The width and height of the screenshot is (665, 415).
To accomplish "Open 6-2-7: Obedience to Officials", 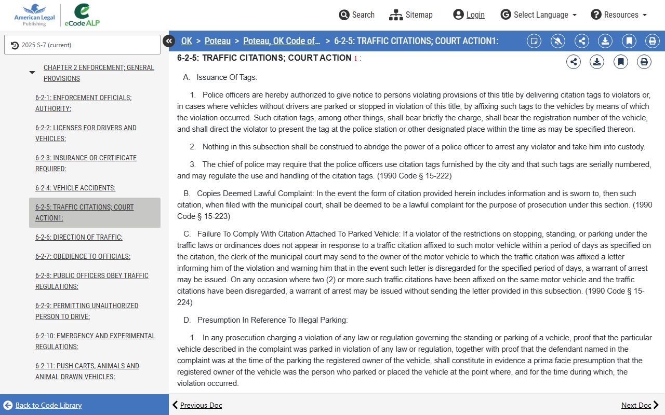I will pyautogui.click(x=83, y=256).
